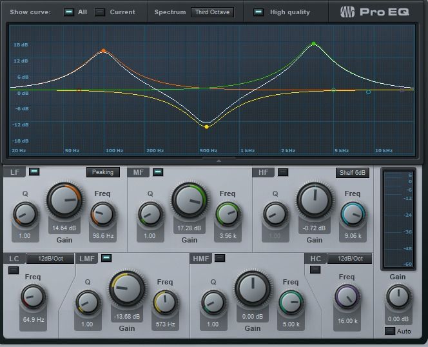Click the HMF Freq knob
The image size is (428, 347).
(291, 303)
